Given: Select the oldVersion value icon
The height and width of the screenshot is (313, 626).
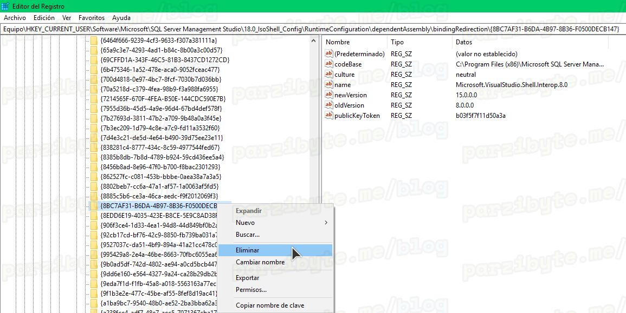Looking at the screenshot, I should coord(328,105).
